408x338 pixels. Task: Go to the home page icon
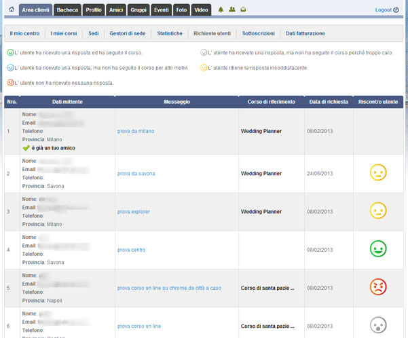[x=11, y=10]
